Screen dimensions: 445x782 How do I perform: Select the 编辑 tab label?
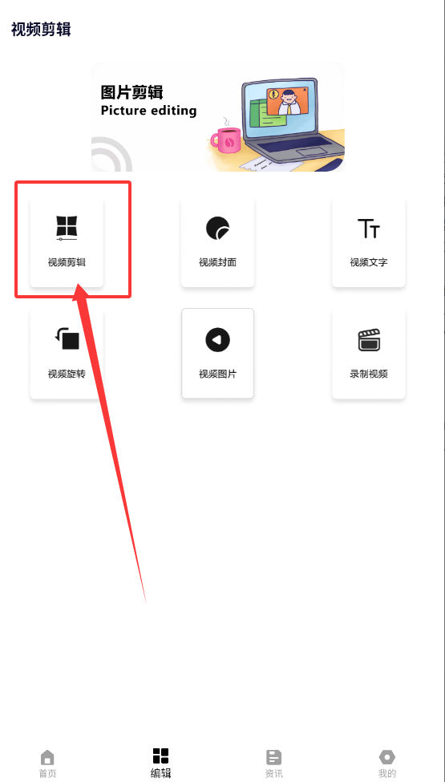pyautogui.click(x=160, y=773)
